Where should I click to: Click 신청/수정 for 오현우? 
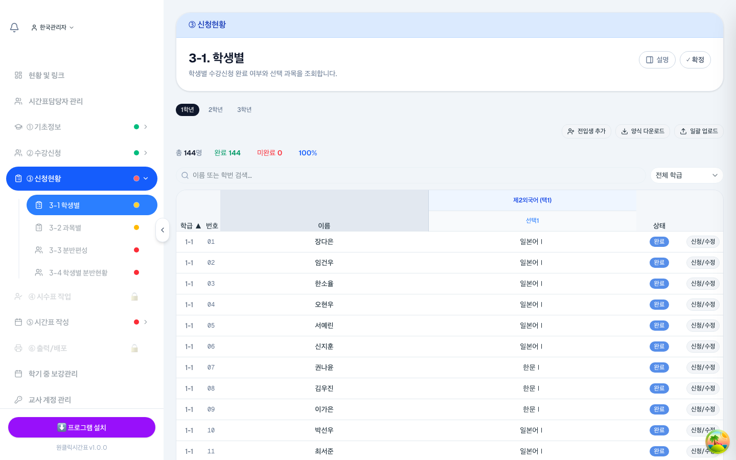(703, 305)
